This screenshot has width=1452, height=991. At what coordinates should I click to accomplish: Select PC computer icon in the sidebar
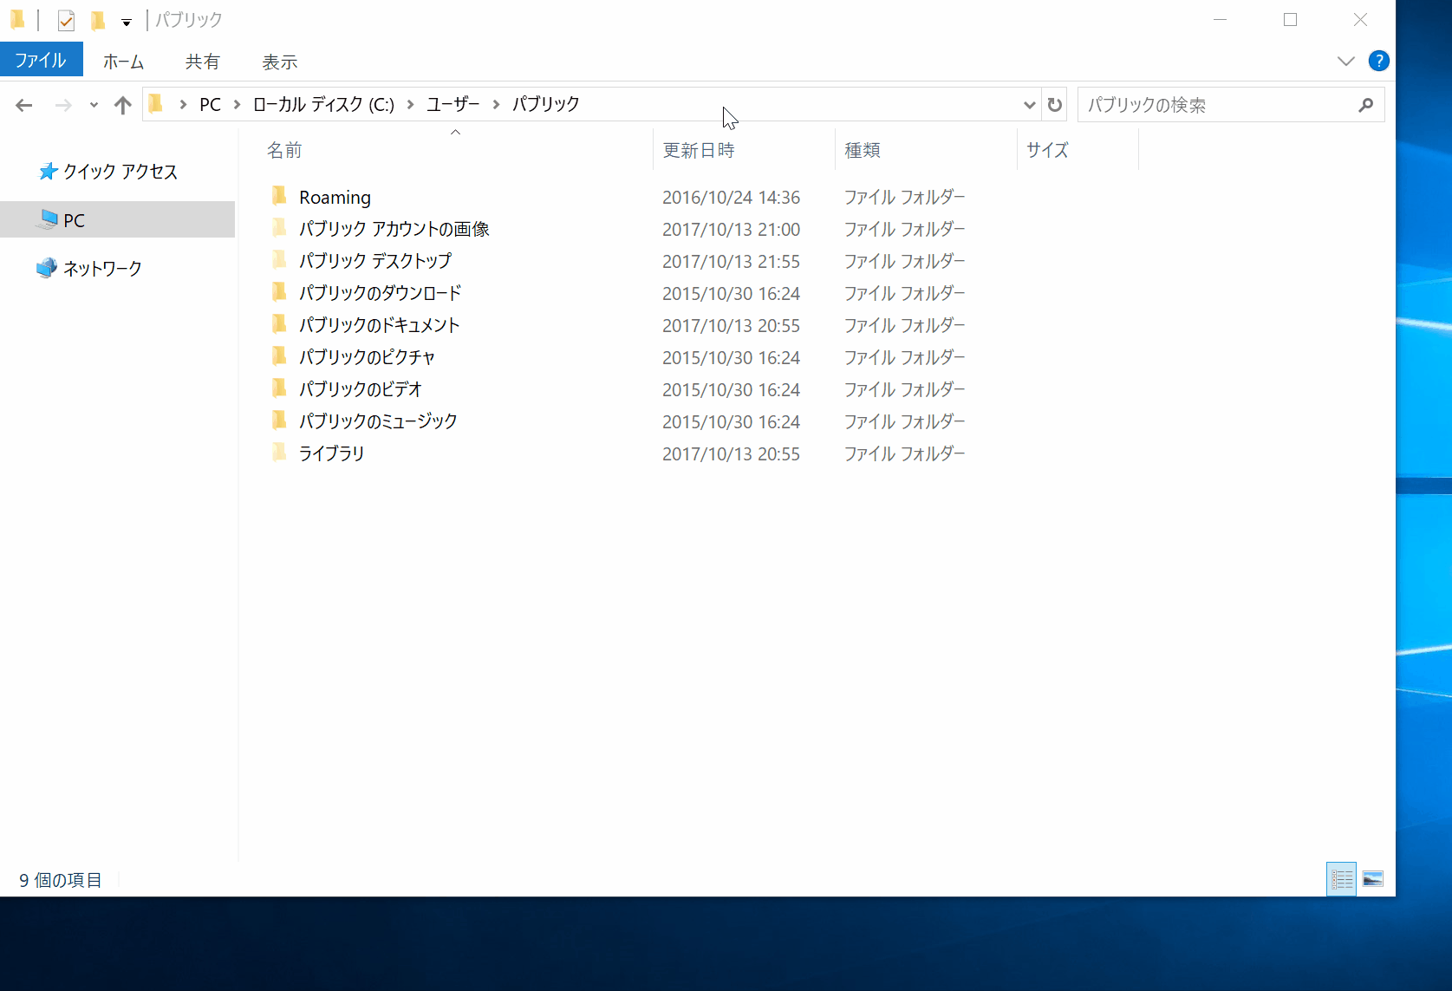pyautogui.click(x=47, y=219)
